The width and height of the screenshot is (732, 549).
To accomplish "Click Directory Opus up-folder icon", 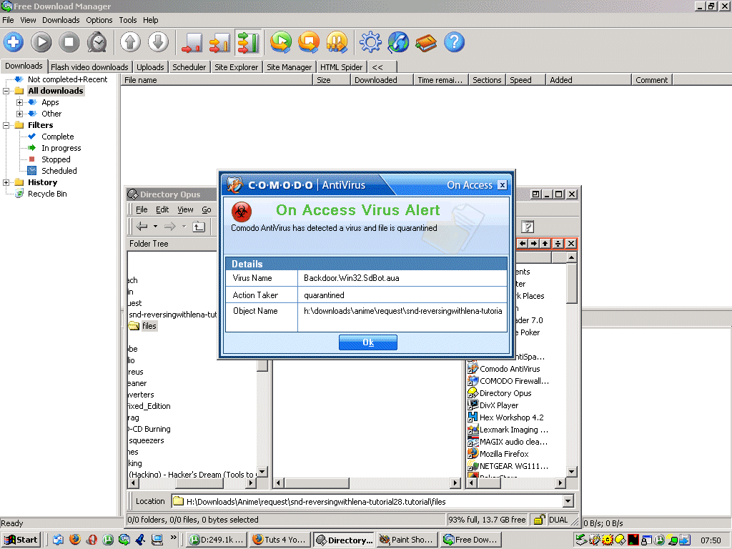I will 199,227.
